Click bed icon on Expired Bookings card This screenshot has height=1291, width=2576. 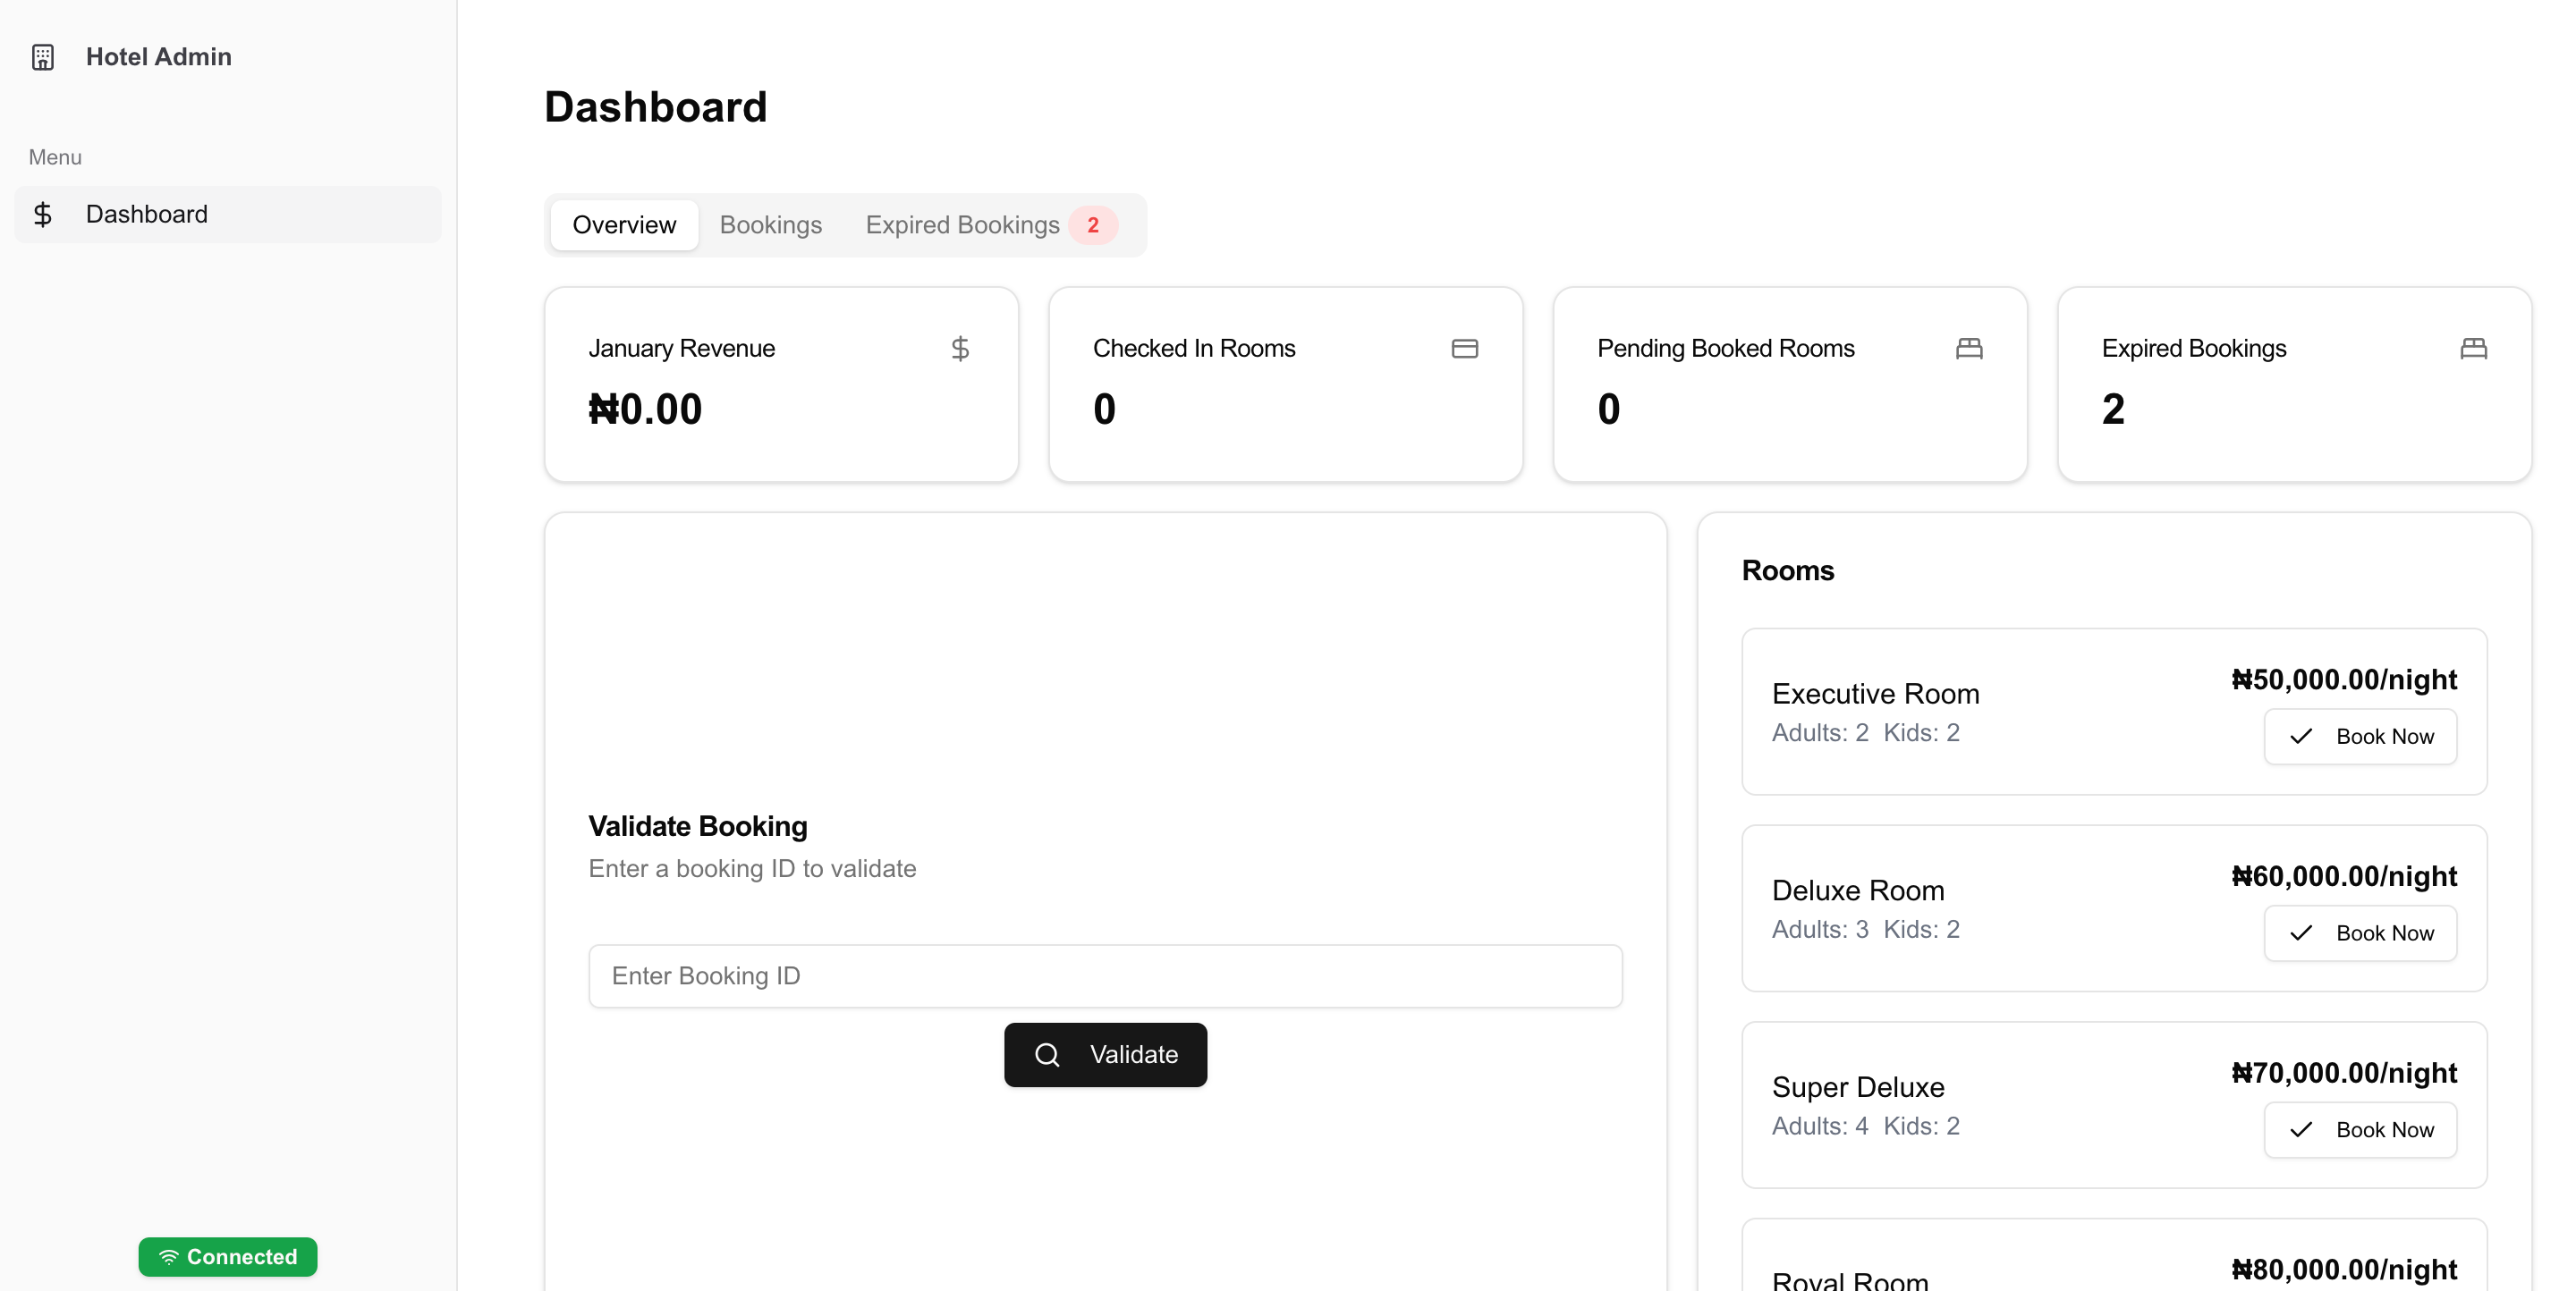2473,349
